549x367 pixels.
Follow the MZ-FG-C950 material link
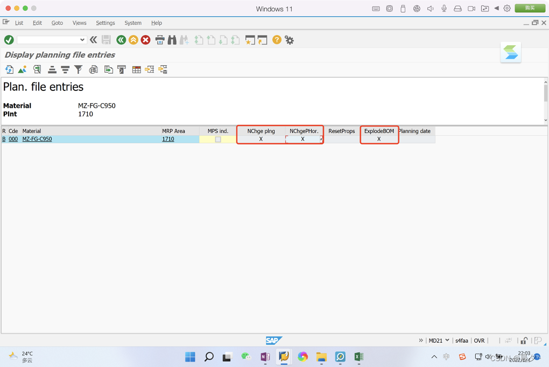[37, 139]
